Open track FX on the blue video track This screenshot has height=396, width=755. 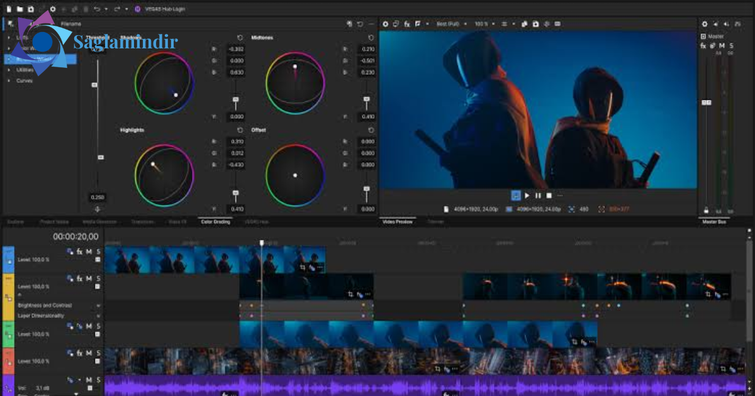click(x=79, y=251)
